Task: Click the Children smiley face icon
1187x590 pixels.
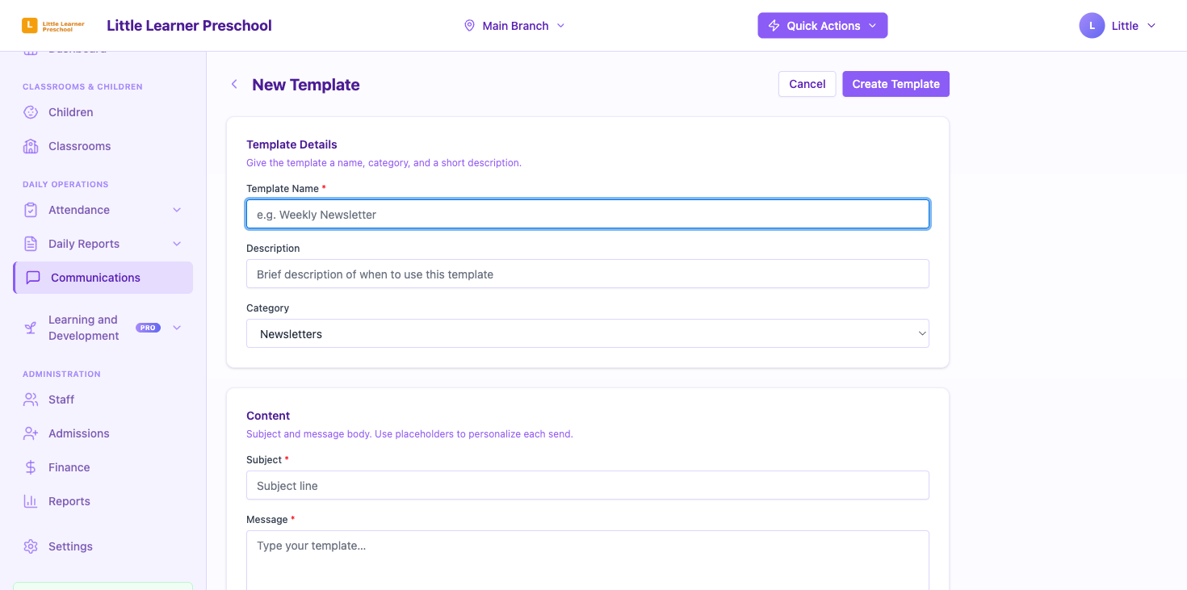Action: tap(31, 112)
